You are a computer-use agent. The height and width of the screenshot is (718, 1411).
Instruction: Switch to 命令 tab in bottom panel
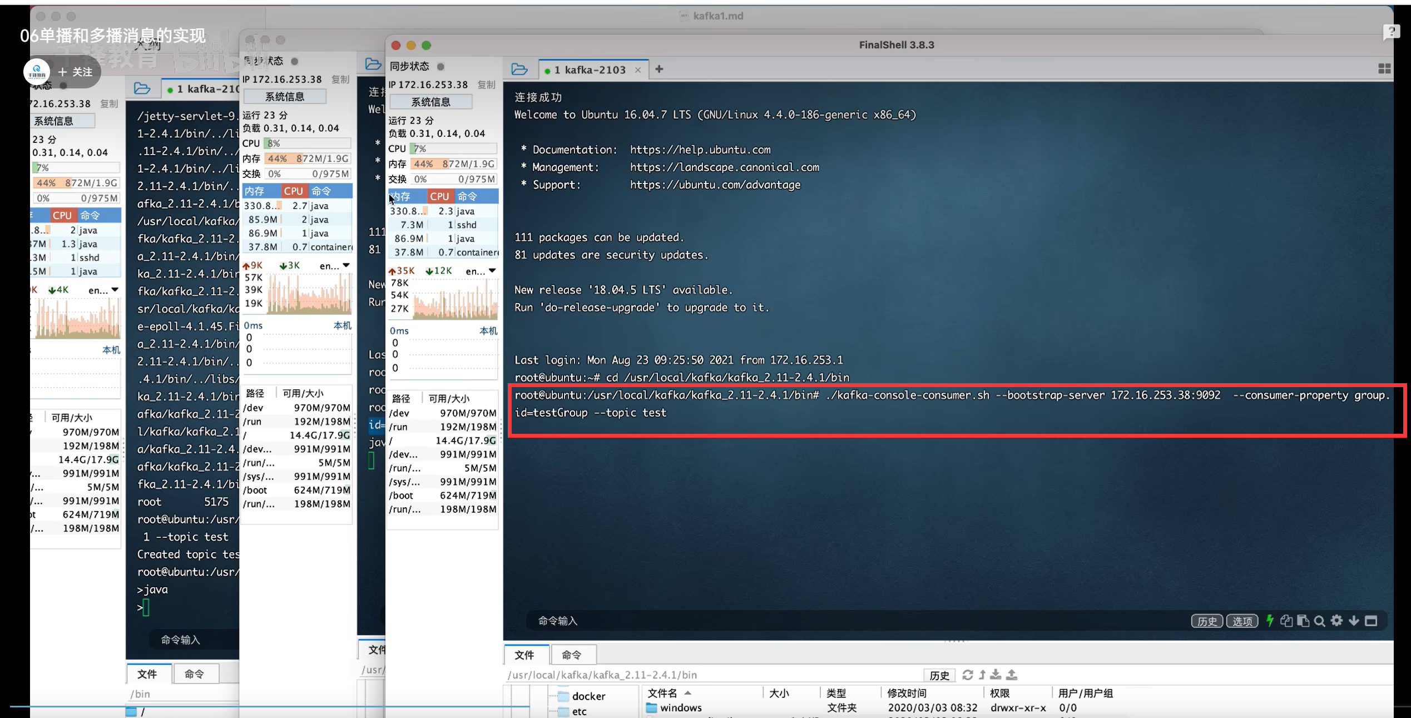pos(572,655)
